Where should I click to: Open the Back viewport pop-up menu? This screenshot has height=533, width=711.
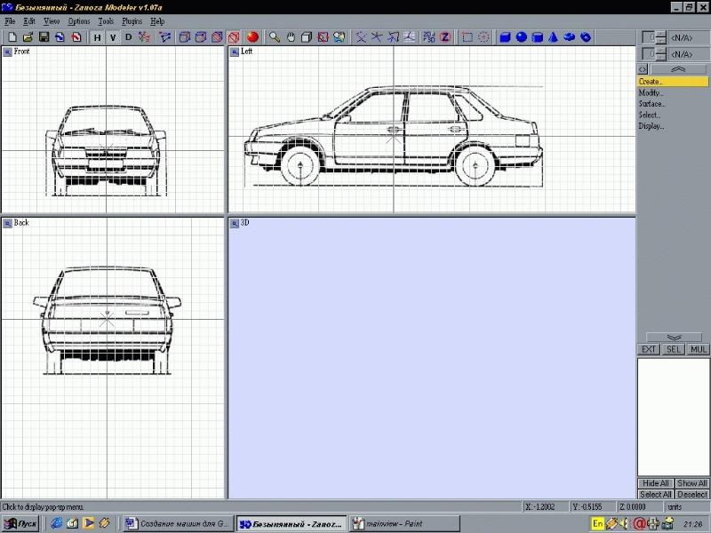(x=8, y=224)
